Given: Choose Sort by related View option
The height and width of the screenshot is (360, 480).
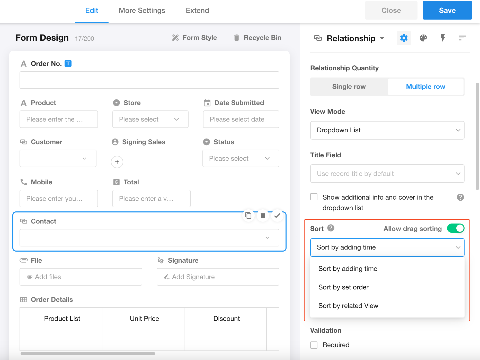Looking at the screenshot, I should (x=387, y=306).
